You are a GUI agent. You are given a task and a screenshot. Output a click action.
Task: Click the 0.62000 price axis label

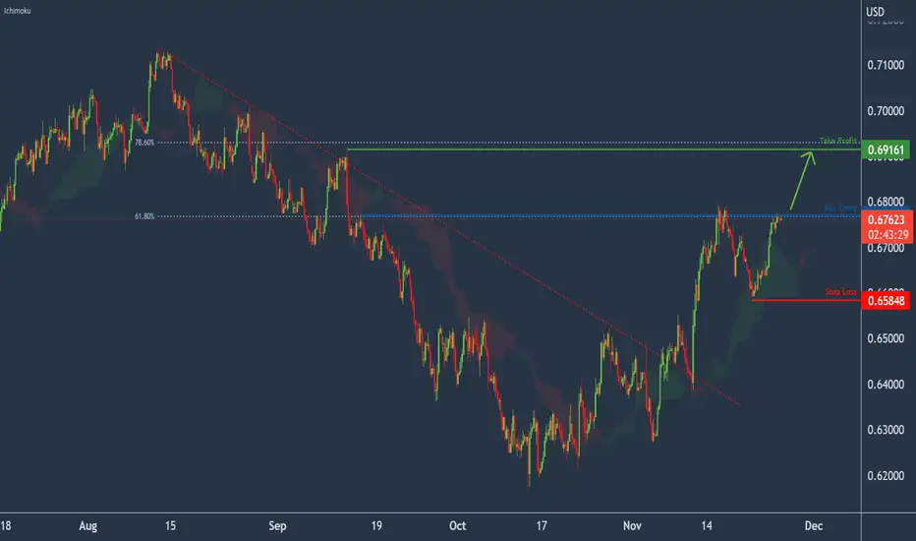pos(886,475)
